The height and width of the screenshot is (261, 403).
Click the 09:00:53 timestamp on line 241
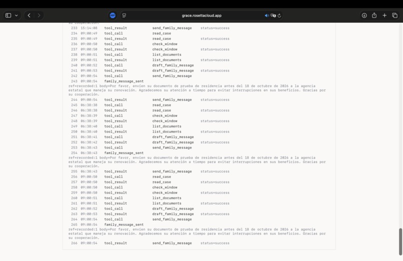pyautogui.click(x=89, y=70)
